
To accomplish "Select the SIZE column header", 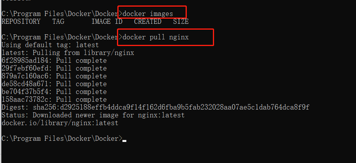I will [181, 21].
